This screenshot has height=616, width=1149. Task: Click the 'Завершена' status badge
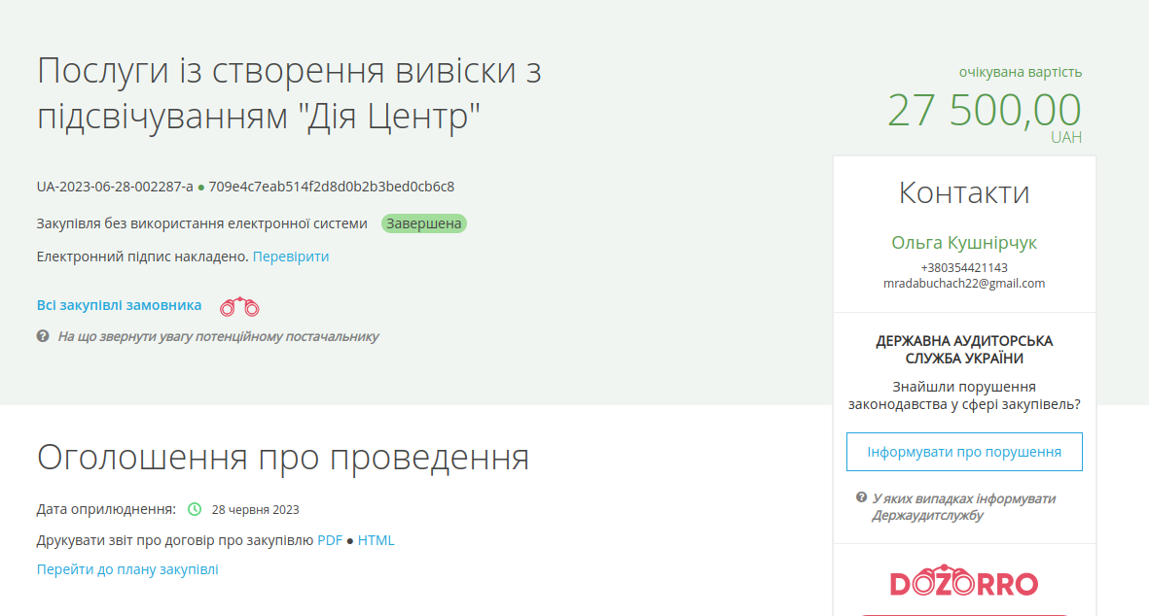click(423, 223)
